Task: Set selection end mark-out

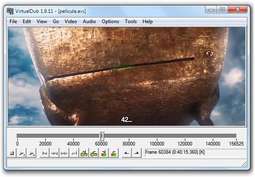Action: [x=137, y=153]
